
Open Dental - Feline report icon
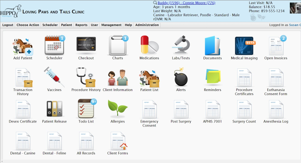pos(54,141)
